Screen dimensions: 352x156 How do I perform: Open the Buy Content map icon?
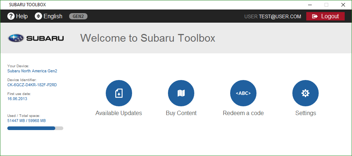coord(181,93)
